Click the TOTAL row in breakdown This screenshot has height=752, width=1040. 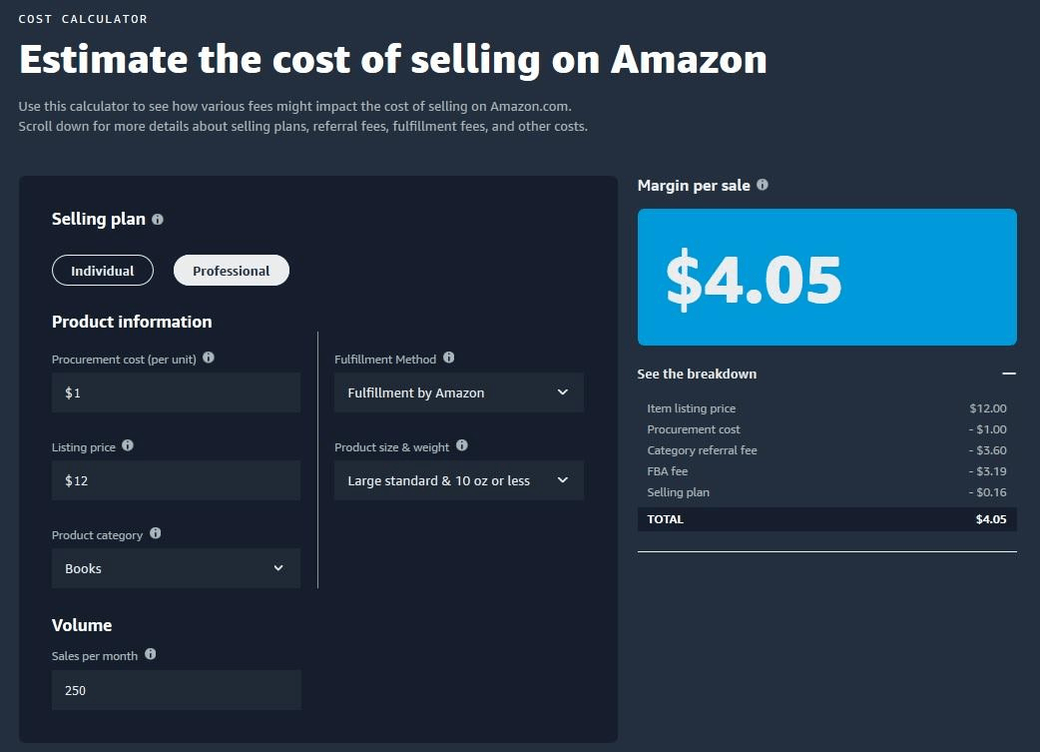pos(826,518)
